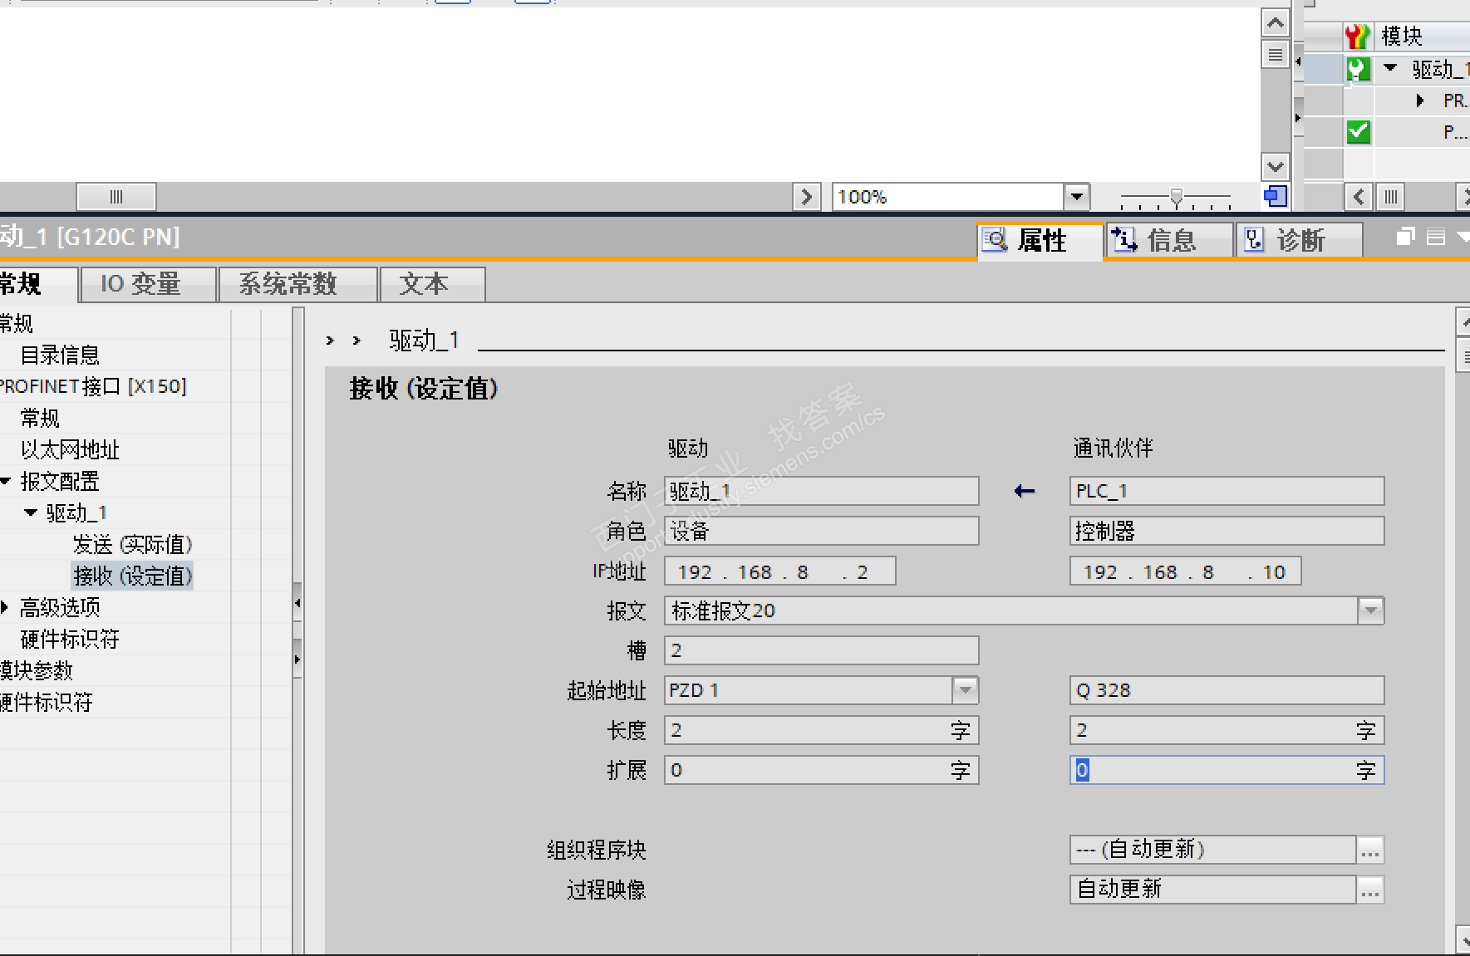Click the browse button for 组织程序块
The image size is (1470, 956).
[1370, 850]
